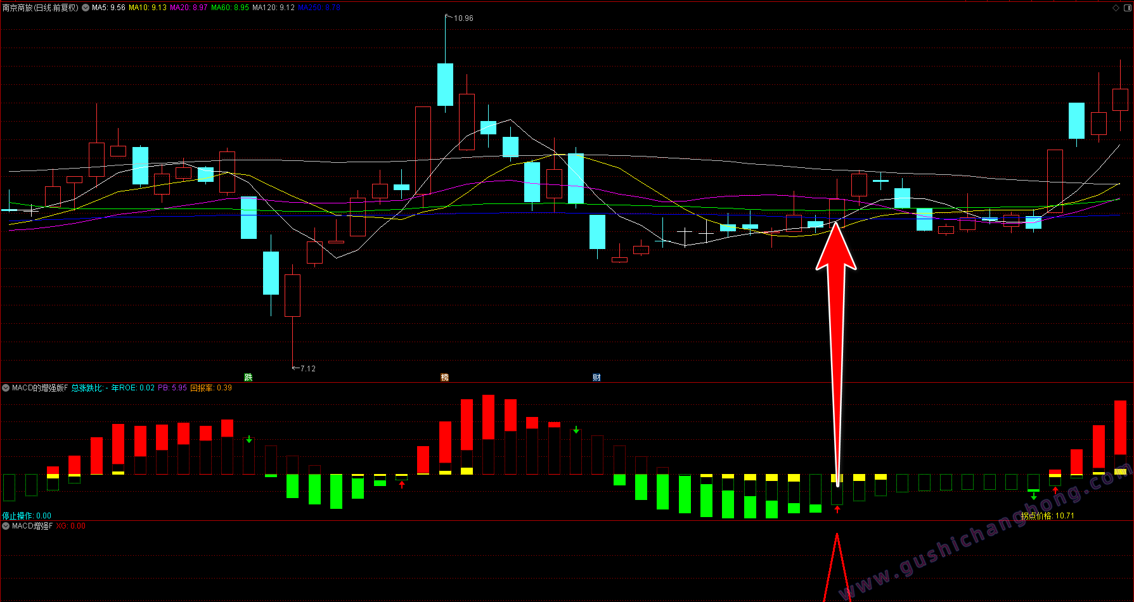Select the MA20: 8.97 indicator label

(189, 8)
